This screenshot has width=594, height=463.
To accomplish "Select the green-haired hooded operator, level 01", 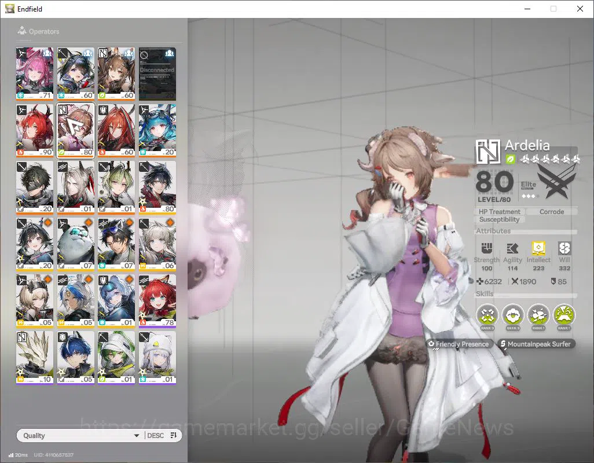I will click(x=116, y=357).
